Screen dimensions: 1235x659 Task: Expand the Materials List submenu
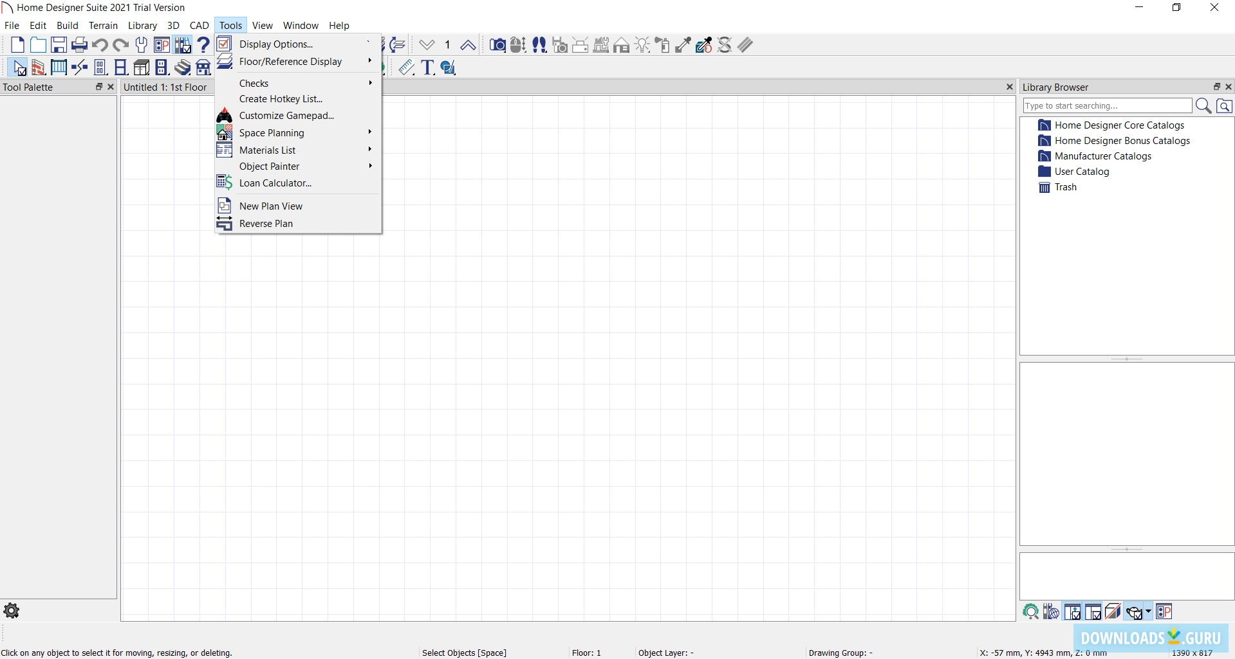tap(268, 150)
